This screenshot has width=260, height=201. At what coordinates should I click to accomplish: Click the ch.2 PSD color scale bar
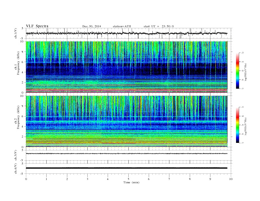[x=237, y=125]
